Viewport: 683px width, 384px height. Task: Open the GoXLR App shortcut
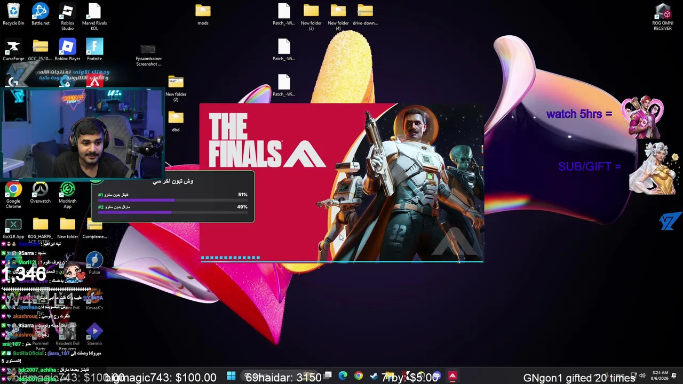point(13,228)
